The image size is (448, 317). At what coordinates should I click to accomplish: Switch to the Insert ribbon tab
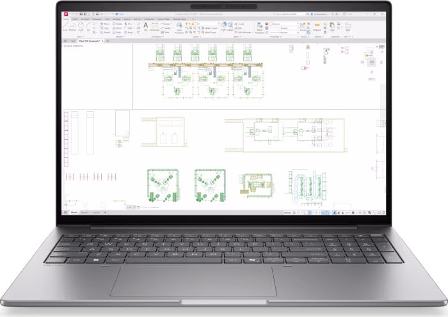tap(75, 19)
